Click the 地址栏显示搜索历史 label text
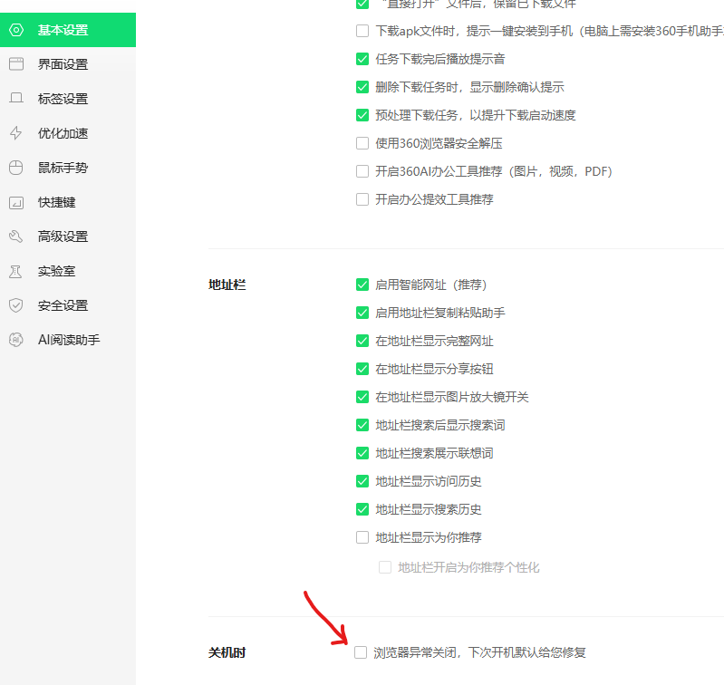The image size is (724, 685). point(429,509)
